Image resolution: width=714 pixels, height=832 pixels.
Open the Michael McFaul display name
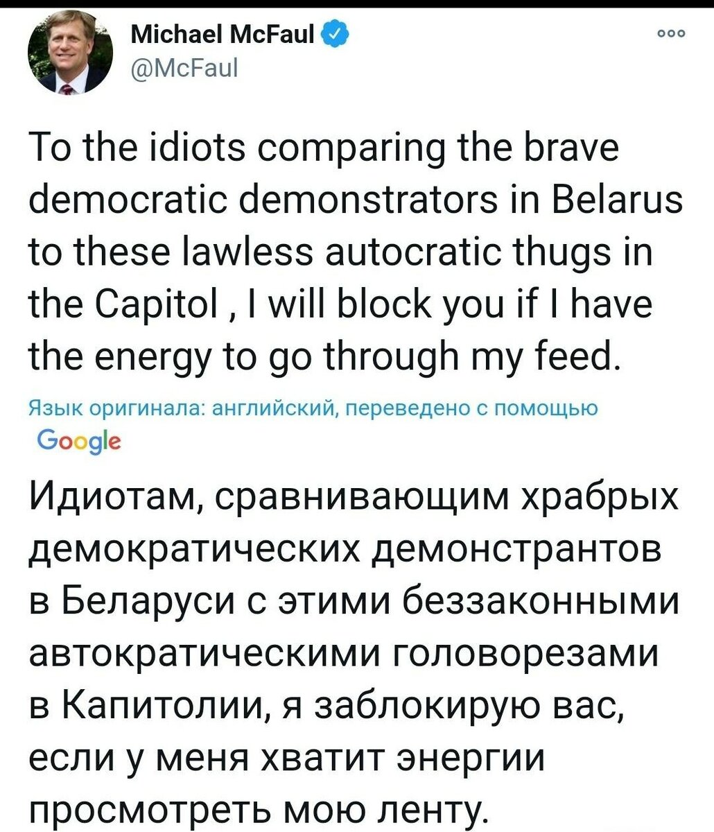[223, 33]
